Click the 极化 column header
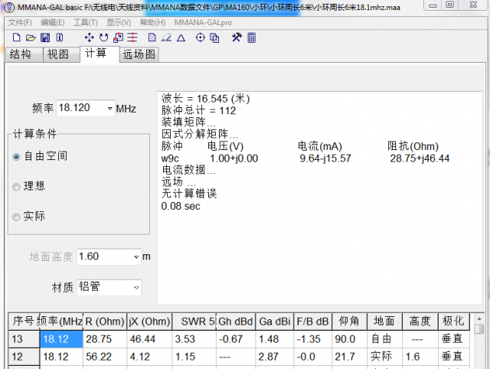Image resolution: width=490 pixels, height=369 pixels. [454, 322]
